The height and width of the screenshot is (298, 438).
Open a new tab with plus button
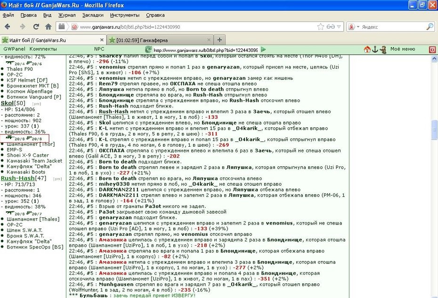(219, 40)
